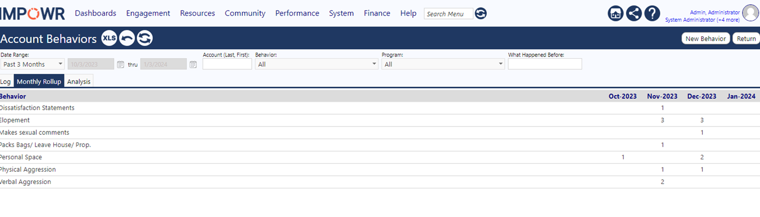760x217 pixels.
Task: Click the New Behavior button
Action: pos(706,39)
